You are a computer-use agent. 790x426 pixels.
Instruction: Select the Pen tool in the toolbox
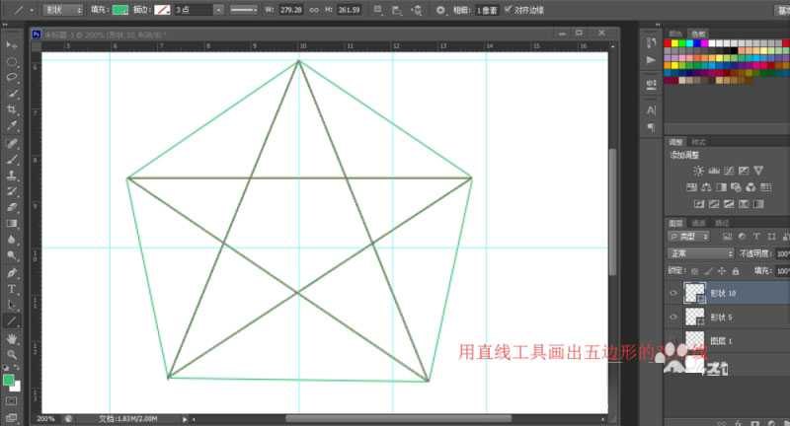[x=12, y=272]
